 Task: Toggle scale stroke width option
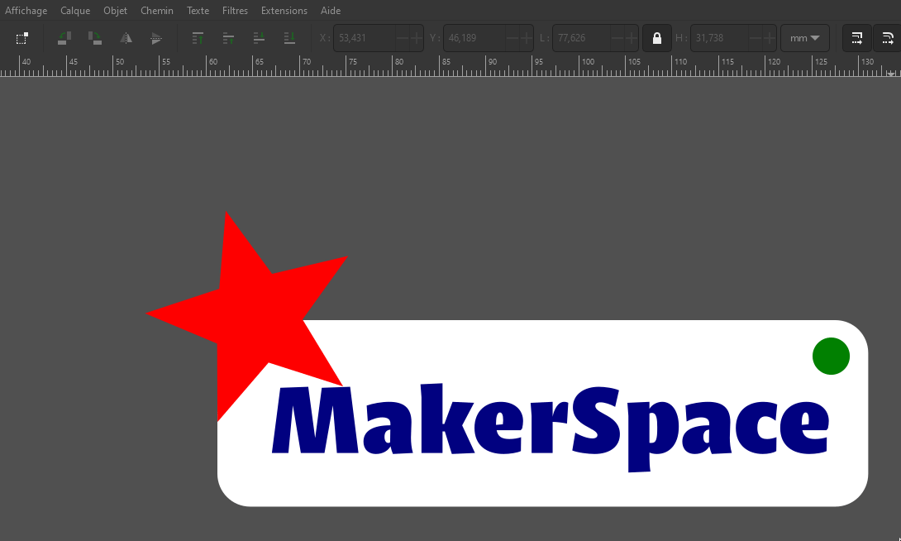point(857,38)
